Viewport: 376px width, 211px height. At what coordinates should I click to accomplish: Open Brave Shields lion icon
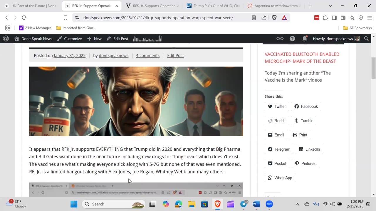pyautogui.click(x=274, y=18)
